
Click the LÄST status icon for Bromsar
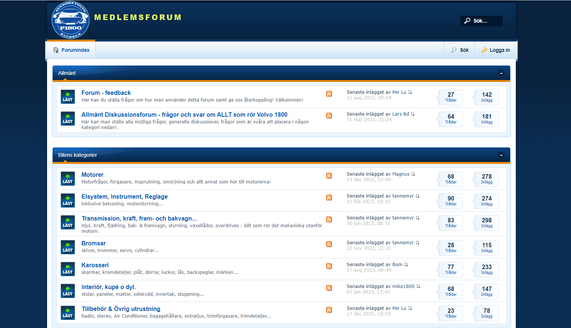click(68, 247)
